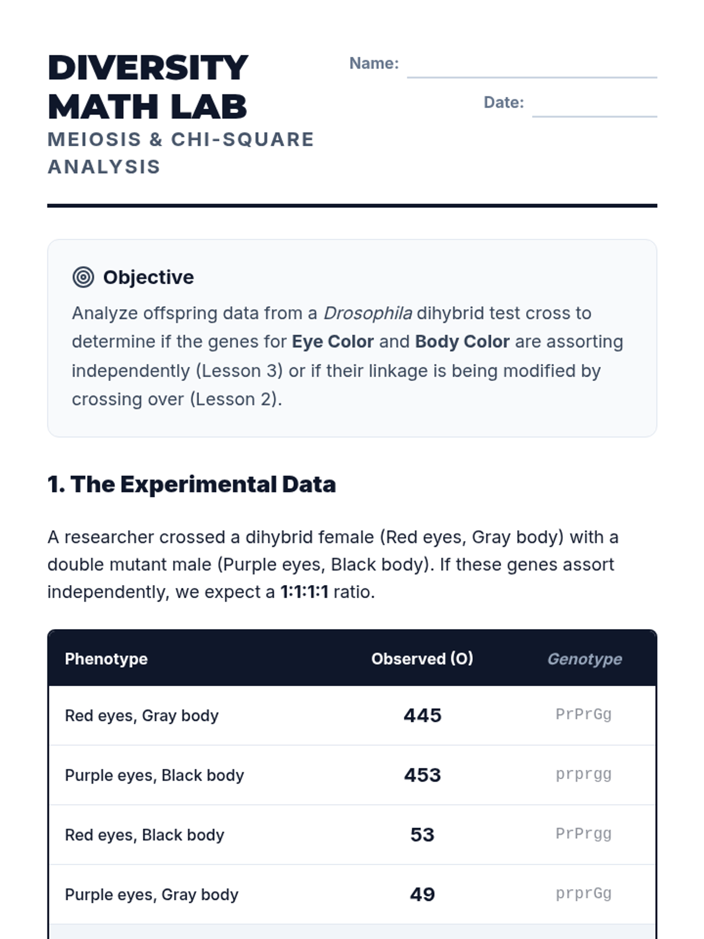Click the Diversity Math Lab title
The image size is (704, 939).
click(148, 87)
